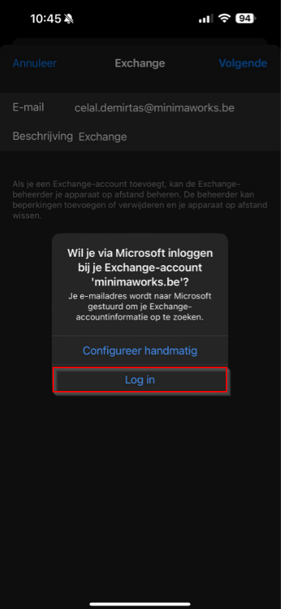The image size is (281, 609).
Task: Tap the Log in button
Action: (x=139, y=379)
